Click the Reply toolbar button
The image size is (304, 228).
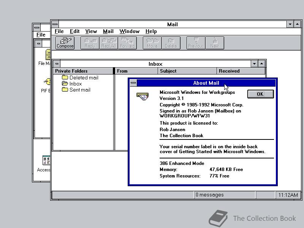(90, 43)
